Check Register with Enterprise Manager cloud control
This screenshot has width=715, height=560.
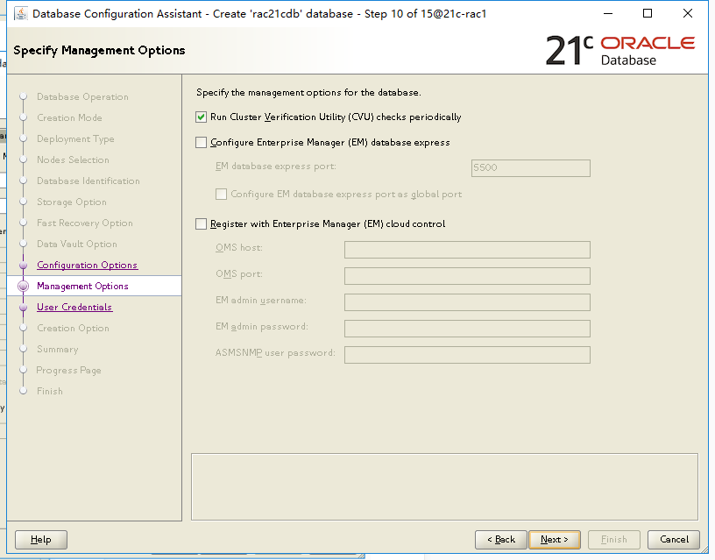(x=202, y=223)
